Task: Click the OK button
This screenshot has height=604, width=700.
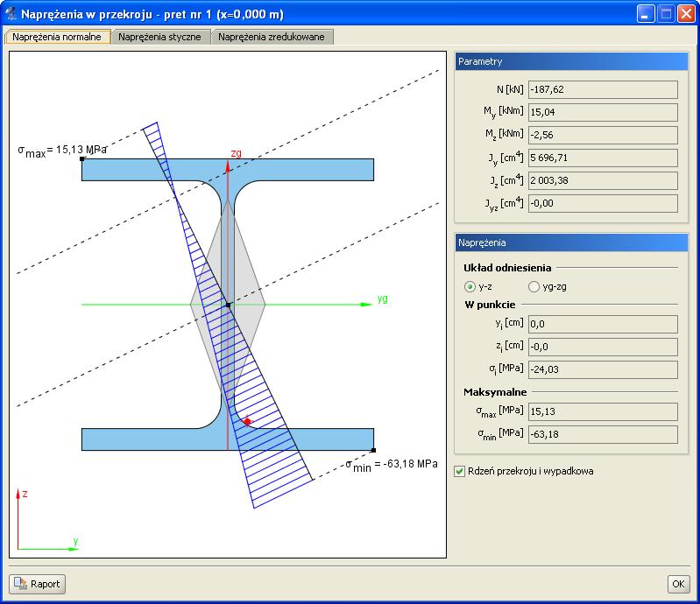Action: coord(678,584)
